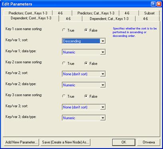Screen dimensions: 163x149
Task: Confirm with the OK button
Action: (x=124, y=142)
